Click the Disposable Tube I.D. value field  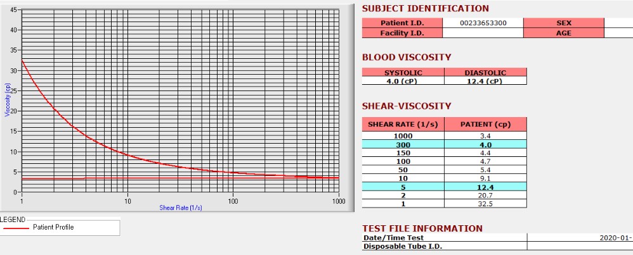coord(580,246)
